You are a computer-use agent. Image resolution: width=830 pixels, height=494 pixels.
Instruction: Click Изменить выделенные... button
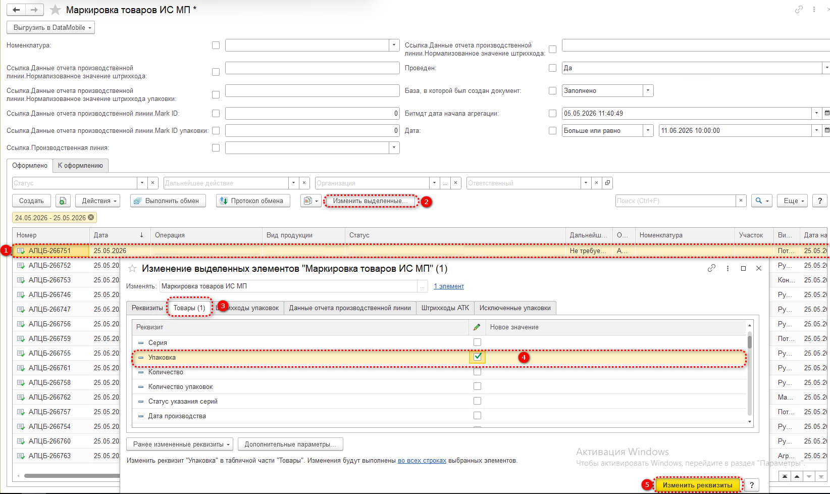pos(371,201)
